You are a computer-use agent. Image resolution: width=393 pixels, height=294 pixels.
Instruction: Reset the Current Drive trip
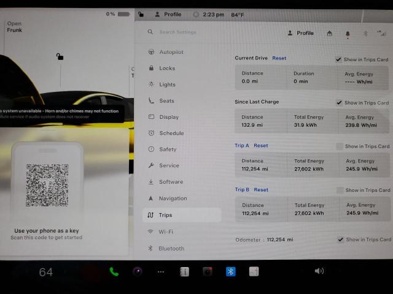[279, 58]
